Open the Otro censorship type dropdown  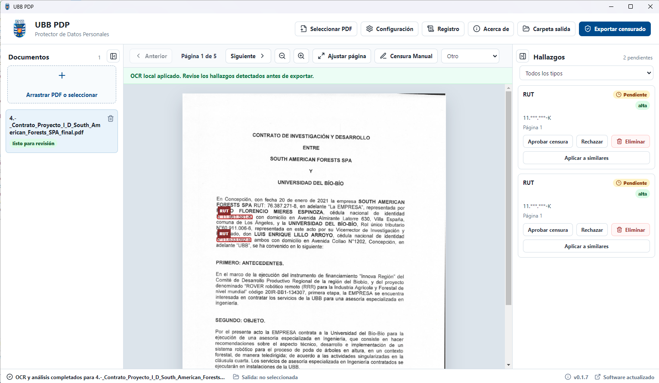470,56
